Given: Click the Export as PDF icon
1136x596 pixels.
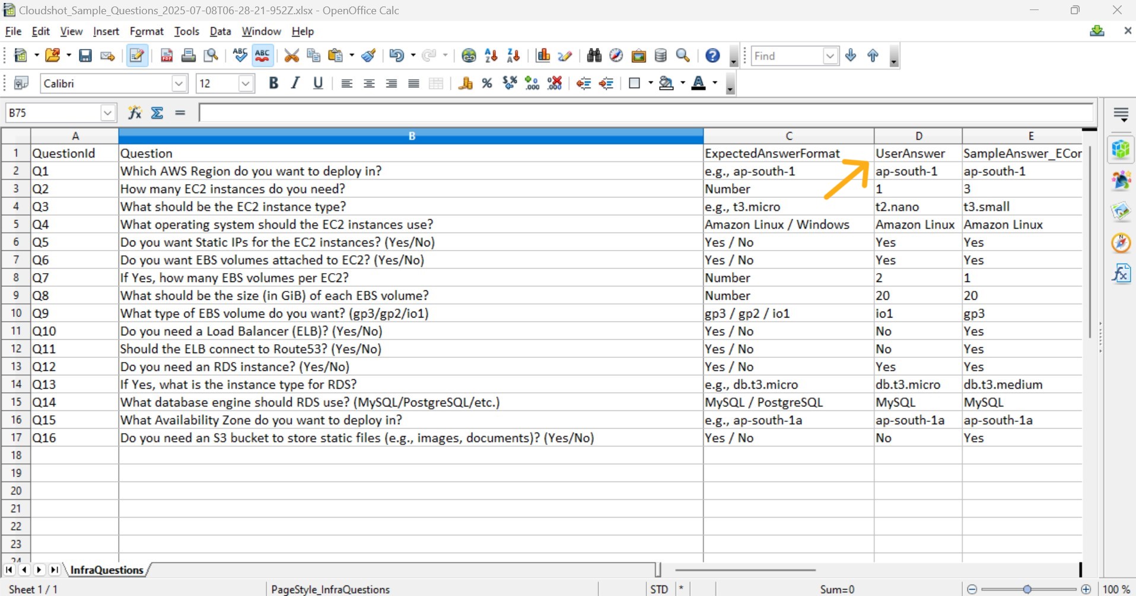Looking at the screenshot, I should (x=167, y=56).
